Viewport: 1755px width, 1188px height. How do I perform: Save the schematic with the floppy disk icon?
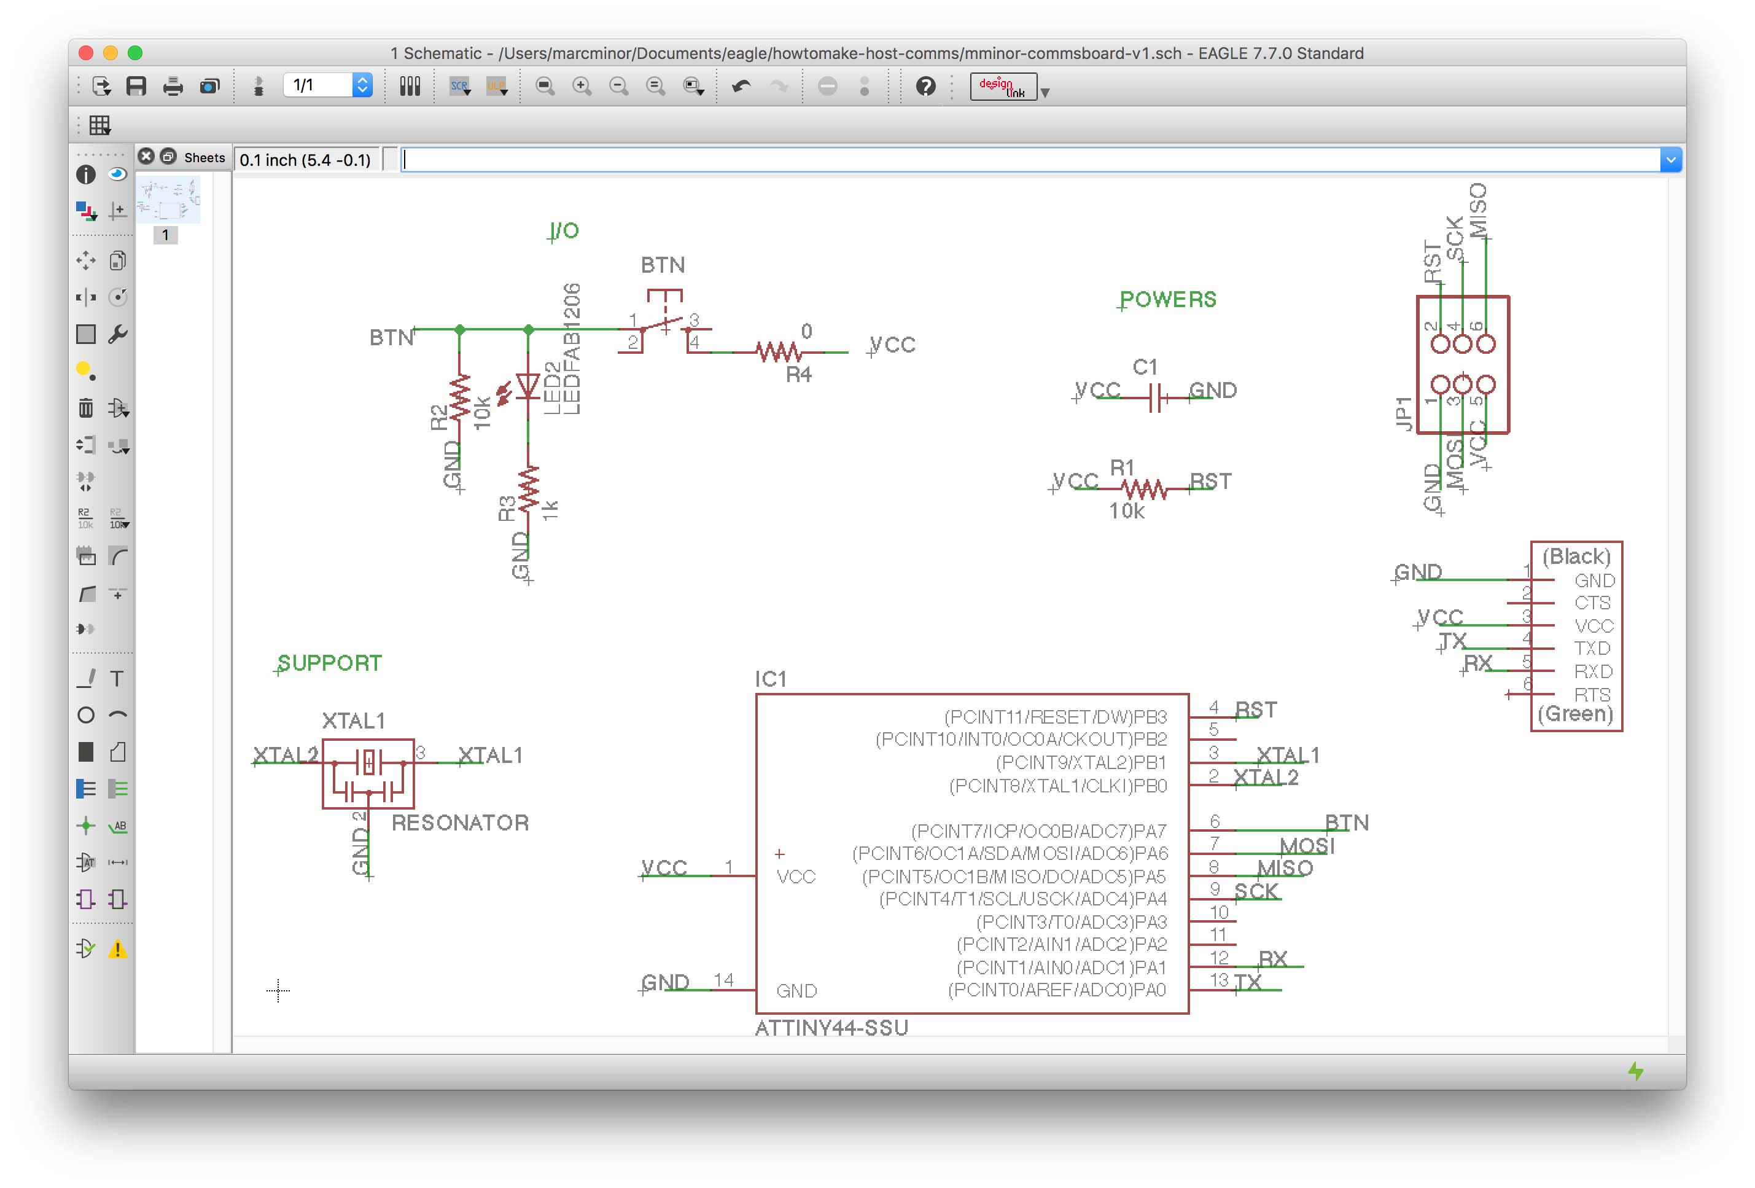click(136, 86)
